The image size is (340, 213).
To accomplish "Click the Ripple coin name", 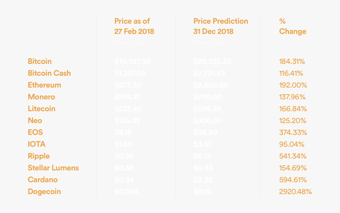I will point(39,156).
